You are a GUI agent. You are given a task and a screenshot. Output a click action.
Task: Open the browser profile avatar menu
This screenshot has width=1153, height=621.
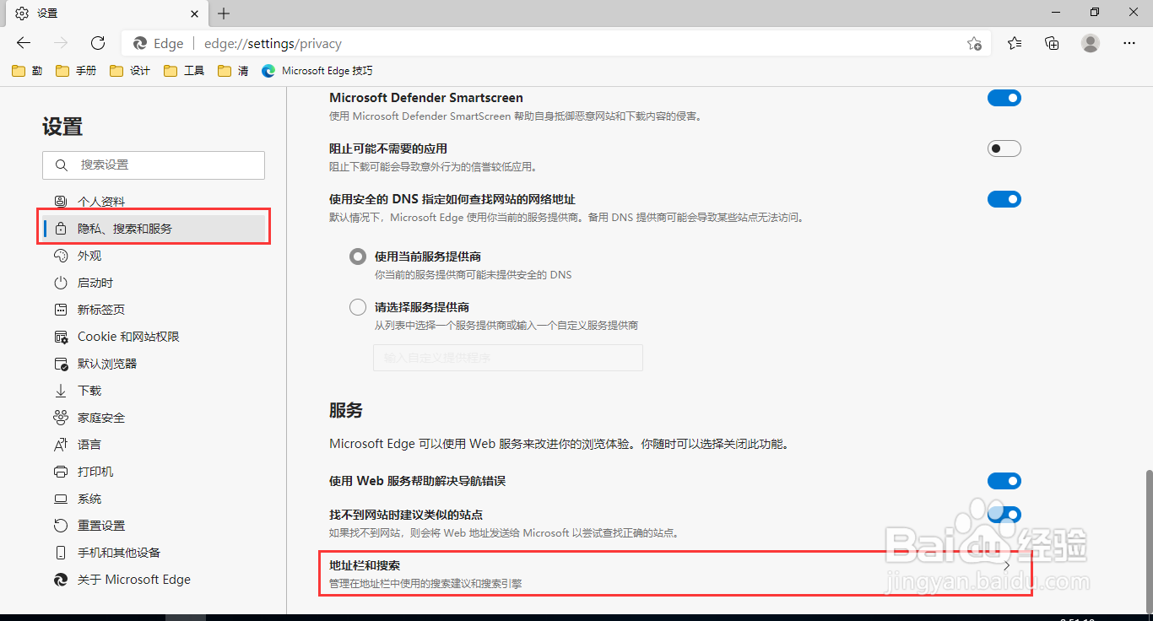click(x=1090, y=43)
